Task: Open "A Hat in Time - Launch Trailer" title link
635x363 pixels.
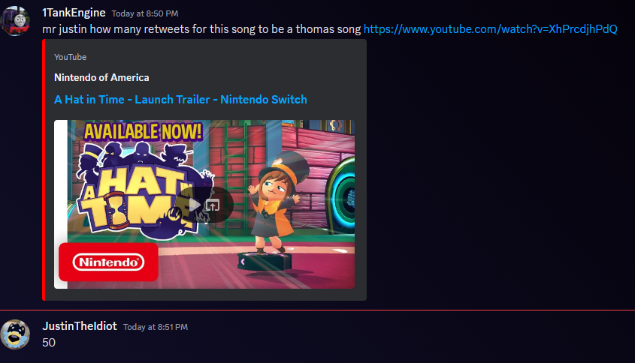Action: pos(180,100)
